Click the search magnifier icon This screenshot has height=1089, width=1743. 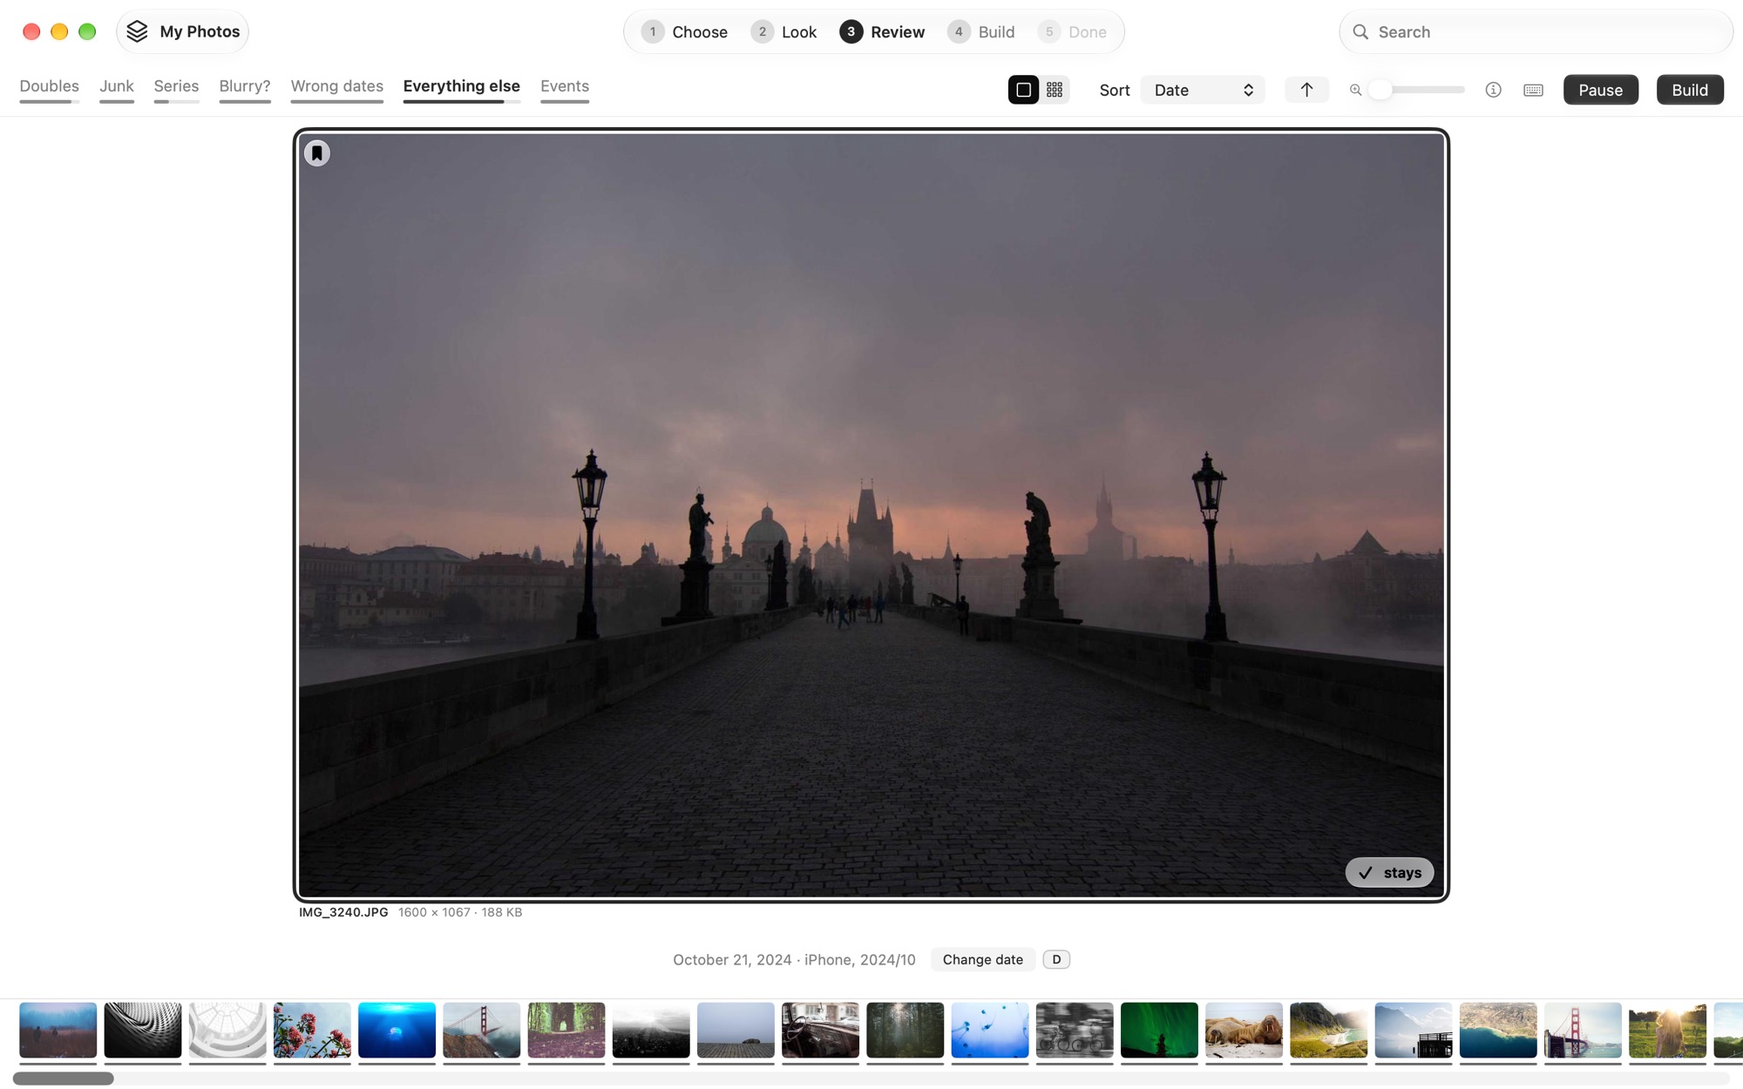coord(1360,32)
